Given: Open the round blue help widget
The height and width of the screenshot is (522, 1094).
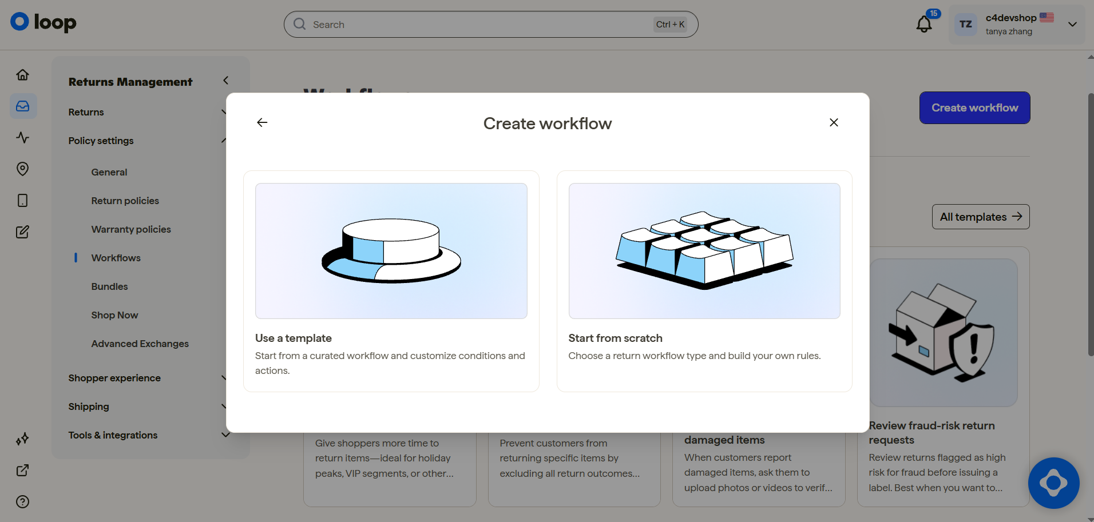Looking at the screenshot, I should [x=1053, y=483].
